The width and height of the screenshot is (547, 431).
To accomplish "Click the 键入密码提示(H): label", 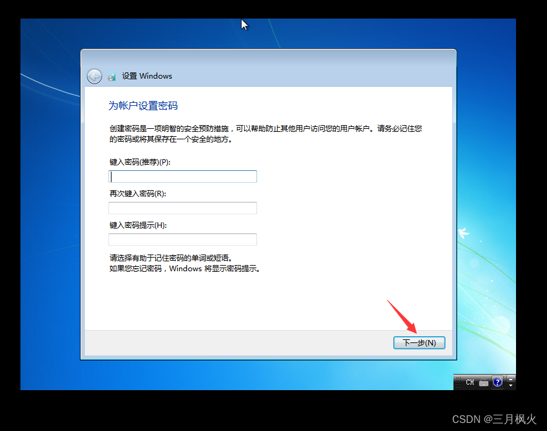I will click(x=138, y=225).
